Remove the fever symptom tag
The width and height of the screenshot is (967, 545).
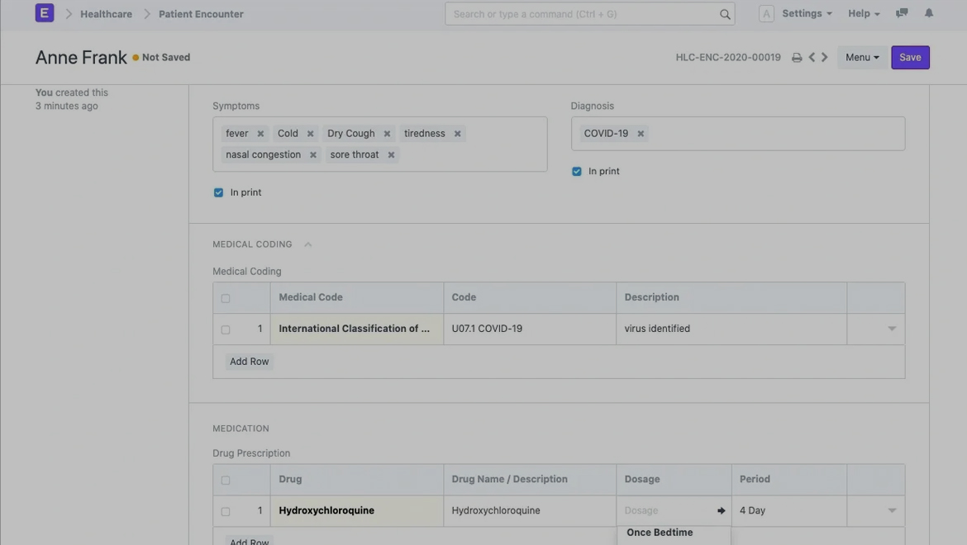(x=260, y=134)
